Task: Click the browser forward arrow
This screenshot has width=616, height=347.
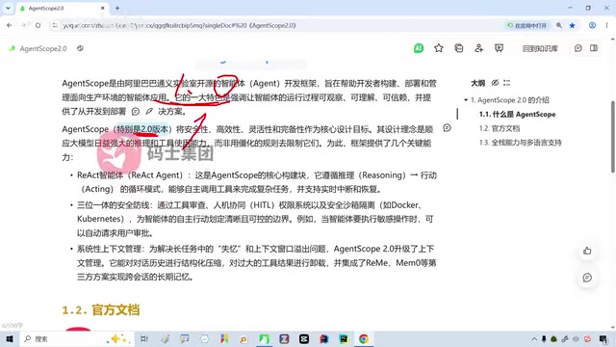Action: [23, 25]
